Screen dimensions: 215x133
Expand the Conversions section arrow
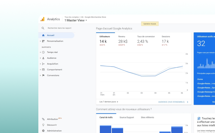[x=40, y=75]
